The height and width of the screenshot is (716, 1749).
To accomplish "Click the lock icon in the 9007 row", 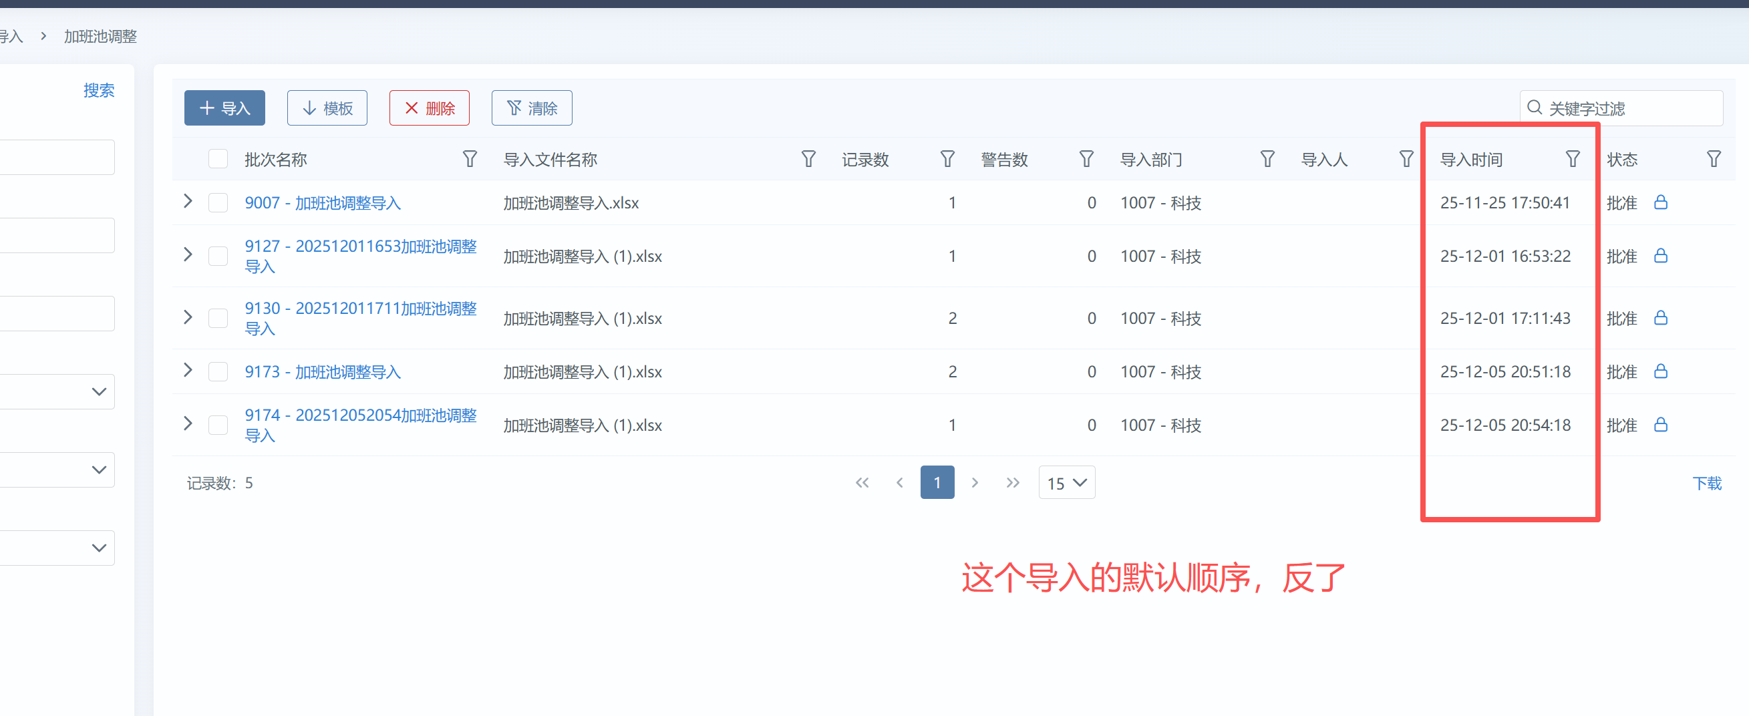I will pos(1661,202).
